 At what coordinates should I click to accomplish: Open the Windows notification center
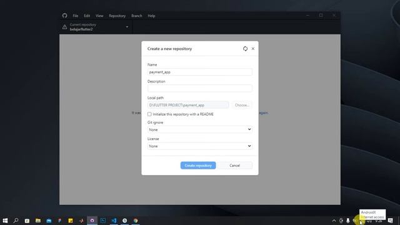(x=390, y=221)
